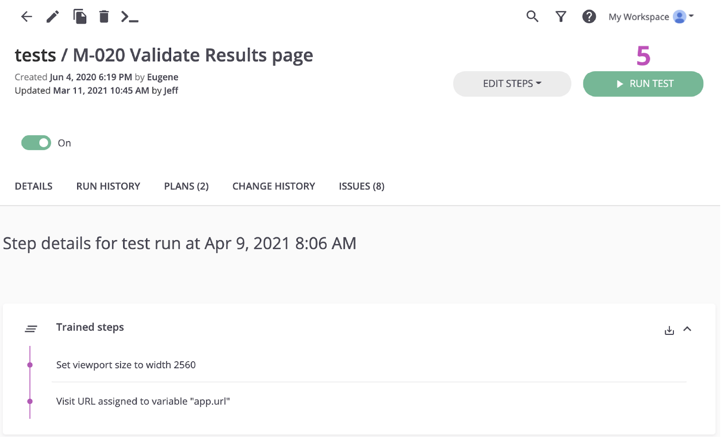Open the ISSUES (8) tab
The image size is (722, 438).
coord(361,186)
